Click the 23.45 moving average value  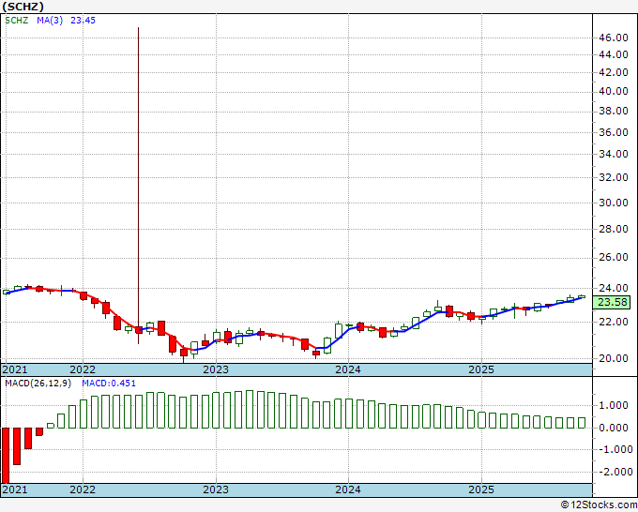pos(83,21)
